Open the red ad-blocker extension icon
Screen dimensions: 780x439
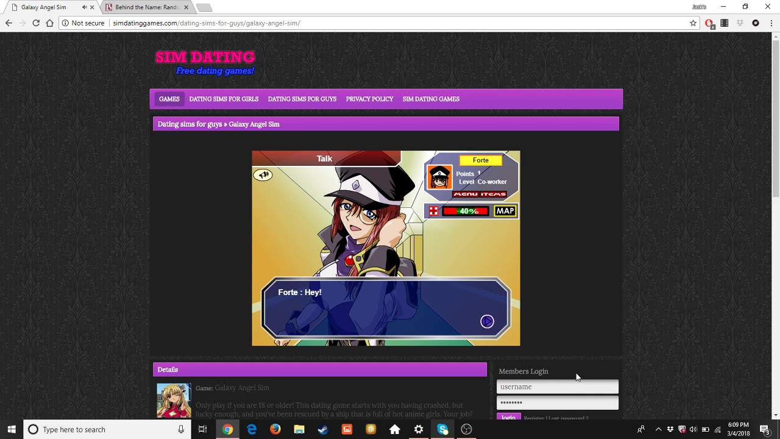click(x=709, y=23)
